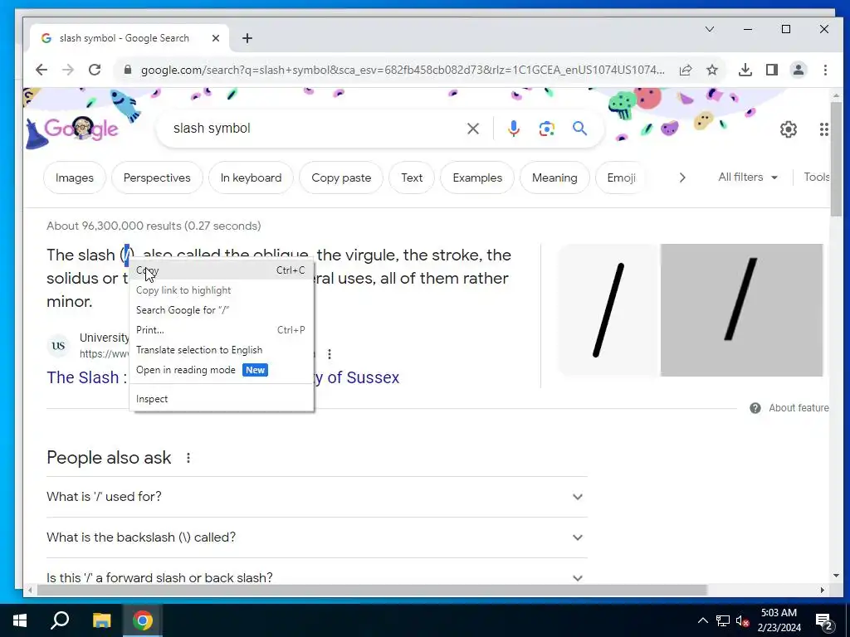The height and width of the screenshot is (637, 850).
Task: Click the About feature help icon
Action: pyautogui.click(x=755, y=408)
